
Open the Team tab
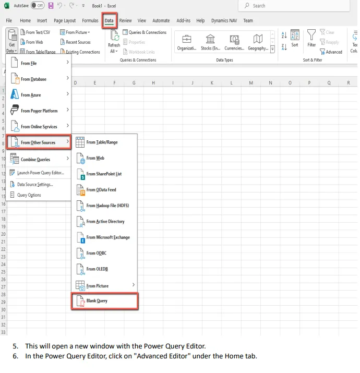(x=248, y=21)
